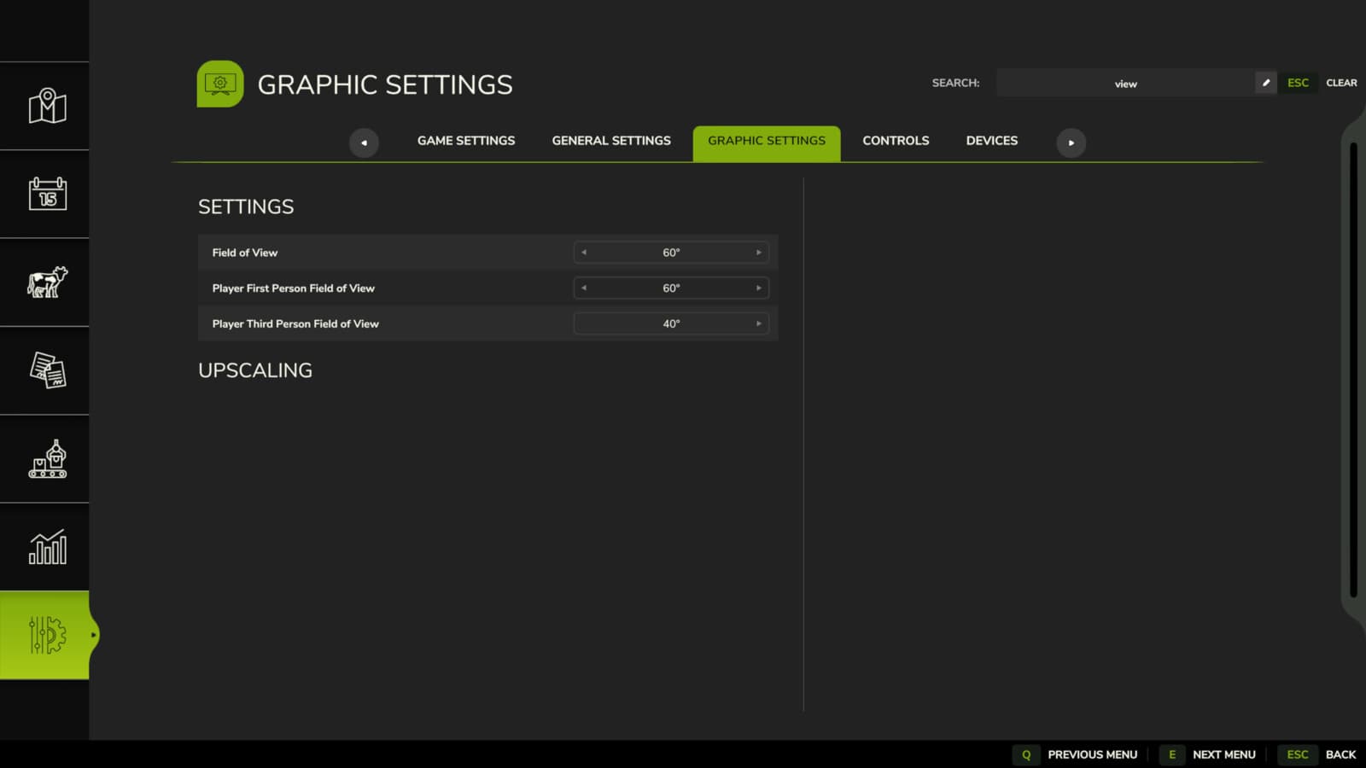This screenshot has height=768, width=1366.
Task: Decrease Player First Person Field of View
Action: (584, 288)
